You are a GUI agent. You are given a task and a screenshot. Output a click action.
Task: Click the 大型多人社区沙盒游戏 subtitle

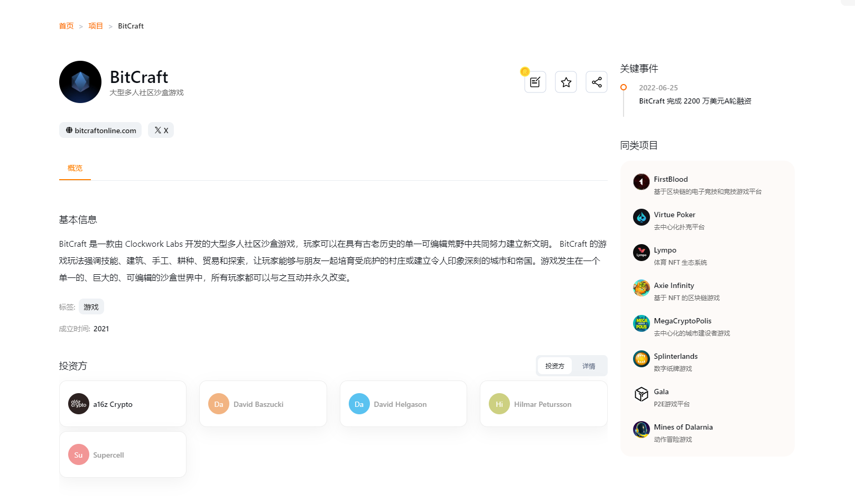click(x=146, y=92)
